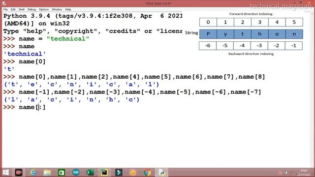Image resolution: width=315 pixels, height=177 pixels.
Task: Click the Backward direction indexing label
Action: [251, 54]
